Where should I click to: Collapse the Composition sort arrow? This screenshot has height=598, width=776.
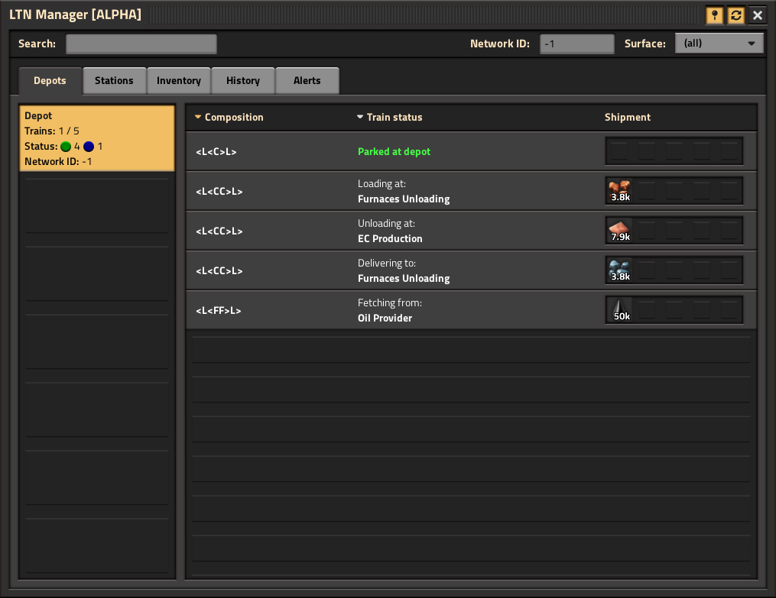(x=198, y=117)
